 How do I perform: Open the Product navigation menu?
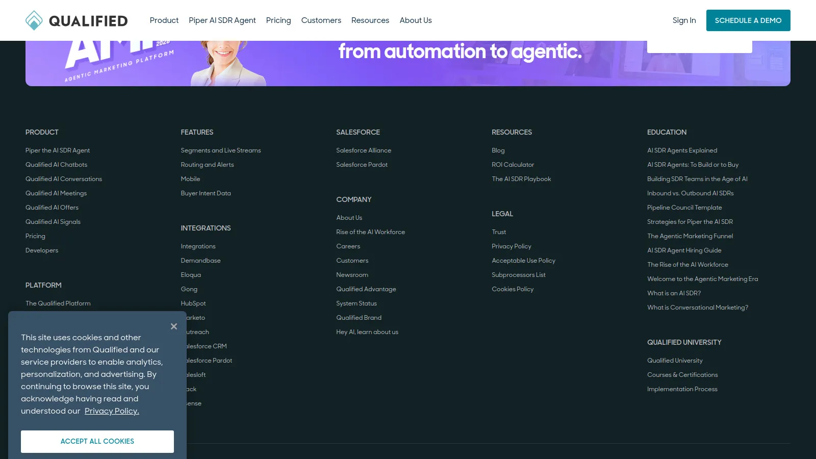pos(164,20)
